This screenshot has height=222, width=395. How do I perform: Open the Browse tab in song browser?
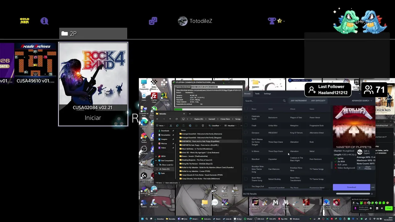tap(247, 94)
